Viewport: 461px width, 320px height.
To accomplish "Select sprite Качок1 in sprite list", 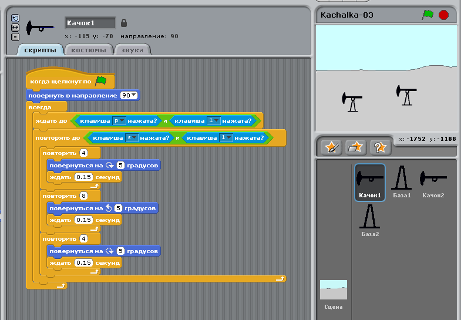I will coord(370,182).
